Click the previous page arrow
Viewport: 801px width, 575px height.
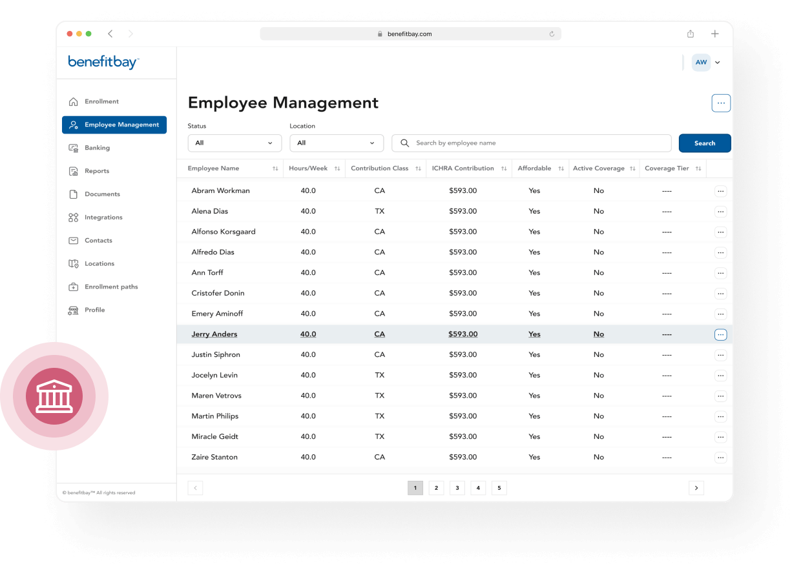click(195, 488)
